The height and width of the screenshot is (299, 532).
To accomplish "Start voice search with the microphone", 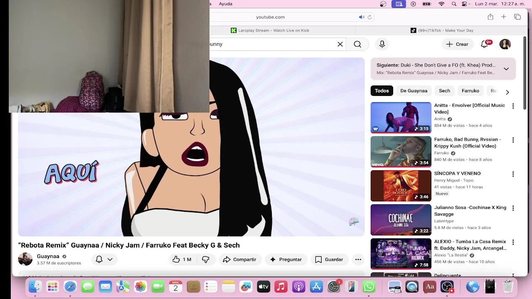I will 382,44.
